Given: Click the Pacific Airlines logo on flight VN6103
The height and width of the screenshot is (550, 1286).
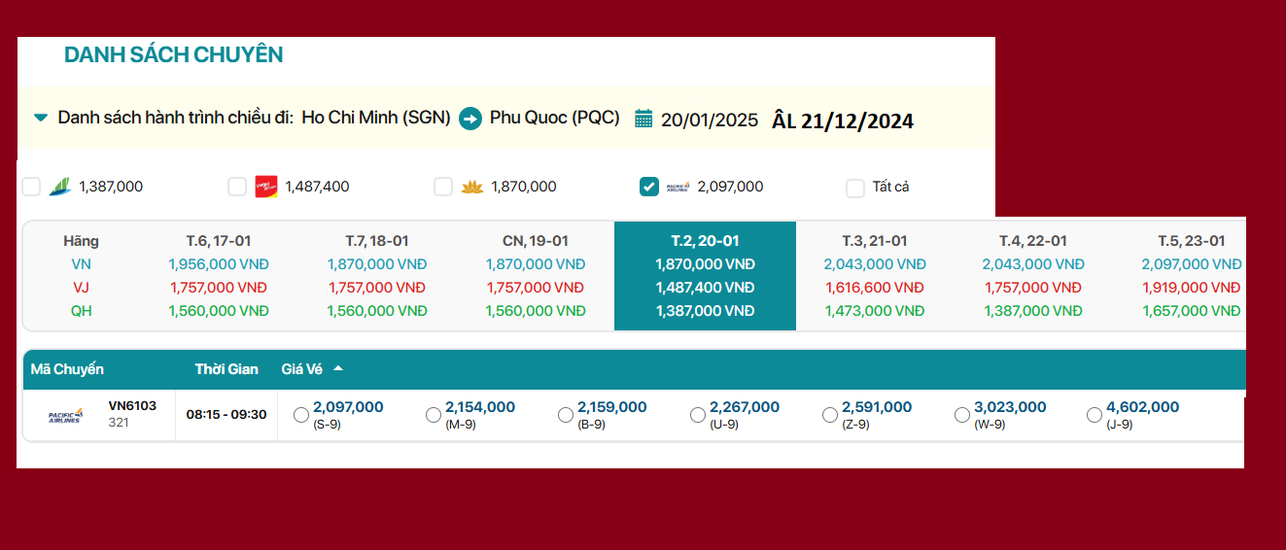Looking at the screenshot, I should click(x=65, y=416).
